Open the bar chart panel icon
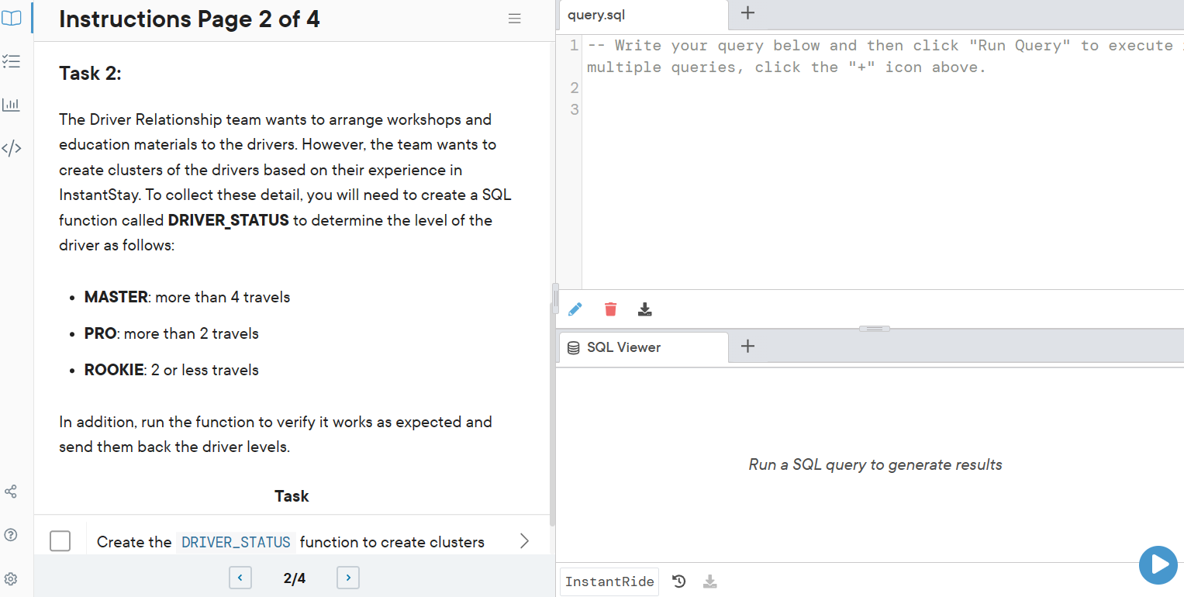 tap(11, 104)
